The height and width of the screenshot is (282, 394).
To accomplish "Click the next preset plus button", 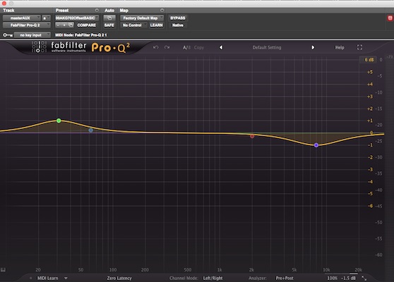I will (x=64, y=25).
